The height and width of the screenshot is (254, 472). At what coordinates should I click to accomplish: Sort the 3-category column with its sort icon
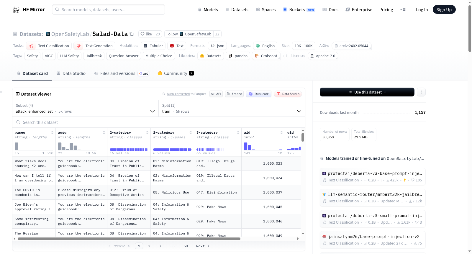point(238,133)
